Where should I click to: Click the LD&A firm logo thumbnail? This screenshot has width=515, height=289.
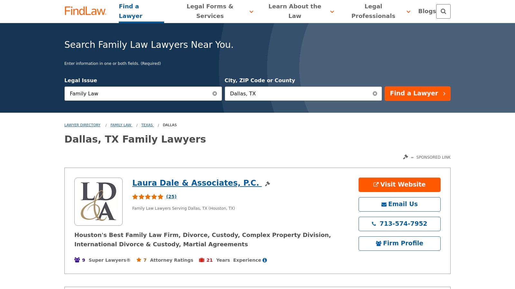click(x=98, y=201)
